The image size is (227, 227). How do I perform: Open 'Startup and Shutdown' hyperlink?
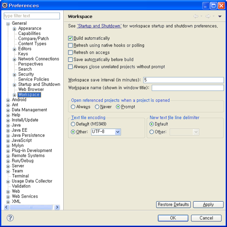[x=99, y=26]
